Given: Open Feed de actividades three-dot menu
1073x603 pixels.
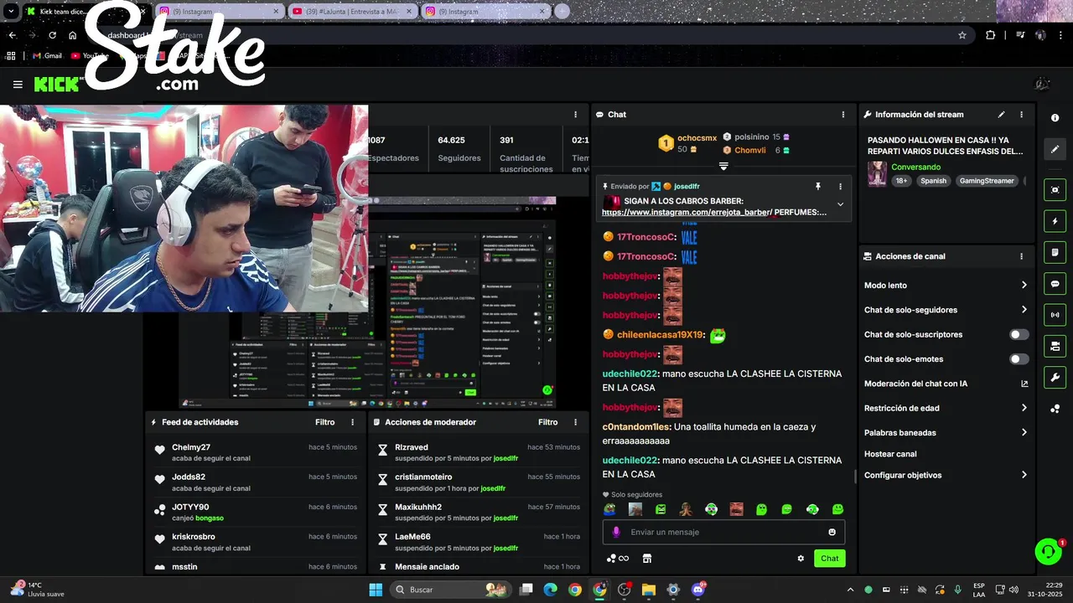Looking at the screenshot, I should (352, 422).
